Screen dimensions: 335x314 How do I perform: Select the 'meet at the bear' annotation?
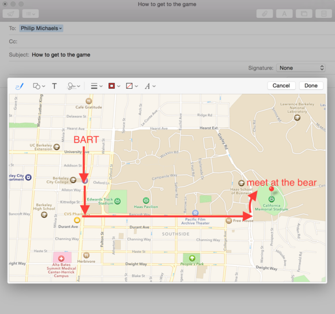click(281, 183)
